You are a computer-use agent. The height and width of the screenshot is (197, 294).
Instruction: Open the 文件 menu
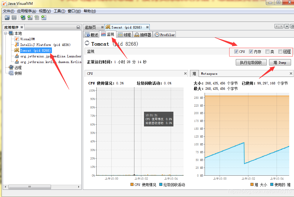[7, 11]
